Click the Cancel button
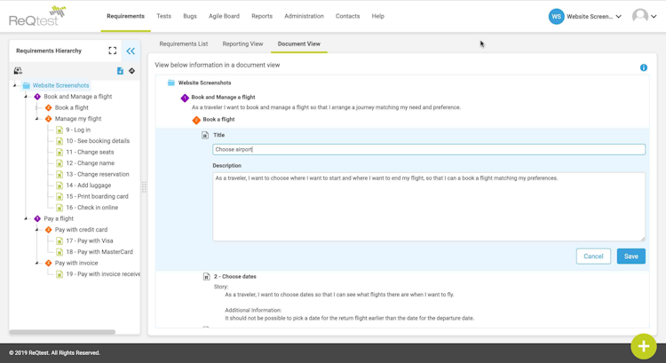Image resolution: width=666 pixels, height=363 pixels. point(593,256)
